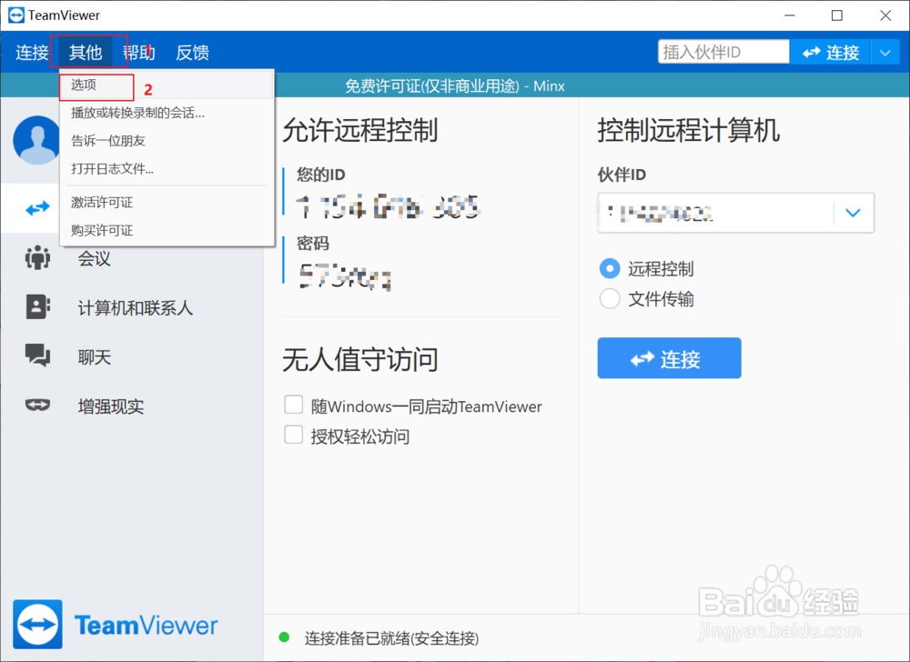Click the blurred 密码 value

(x=345, y=276)
